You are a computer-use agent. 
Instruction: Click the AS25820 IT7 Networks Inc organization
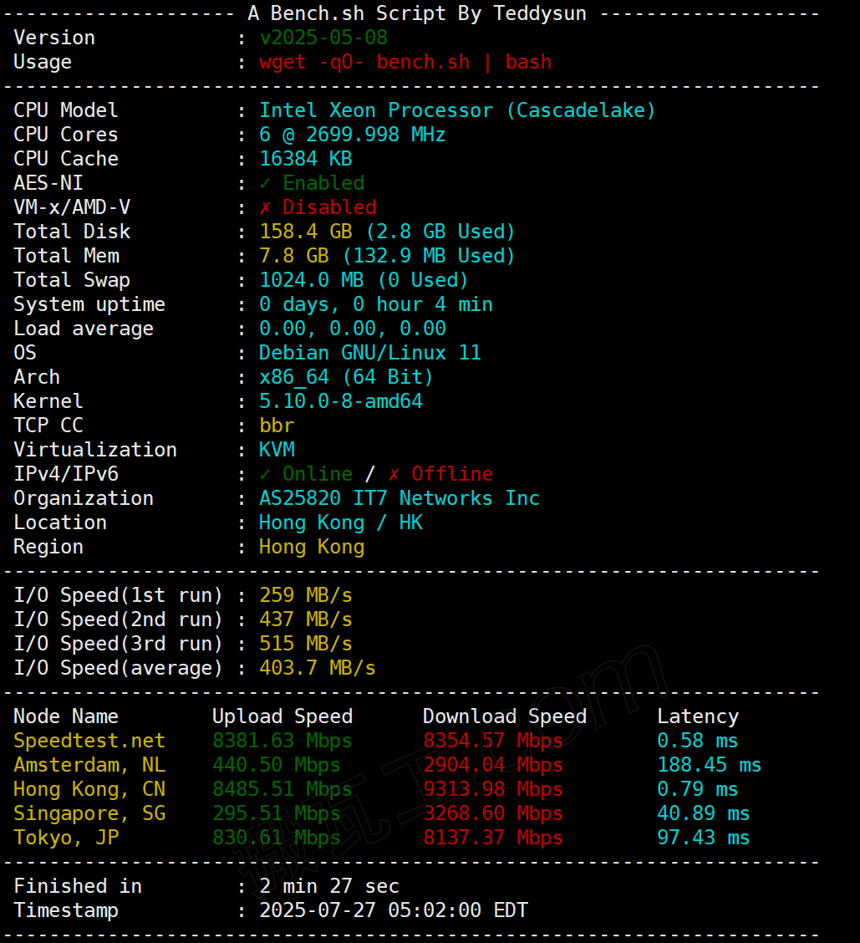399,498
